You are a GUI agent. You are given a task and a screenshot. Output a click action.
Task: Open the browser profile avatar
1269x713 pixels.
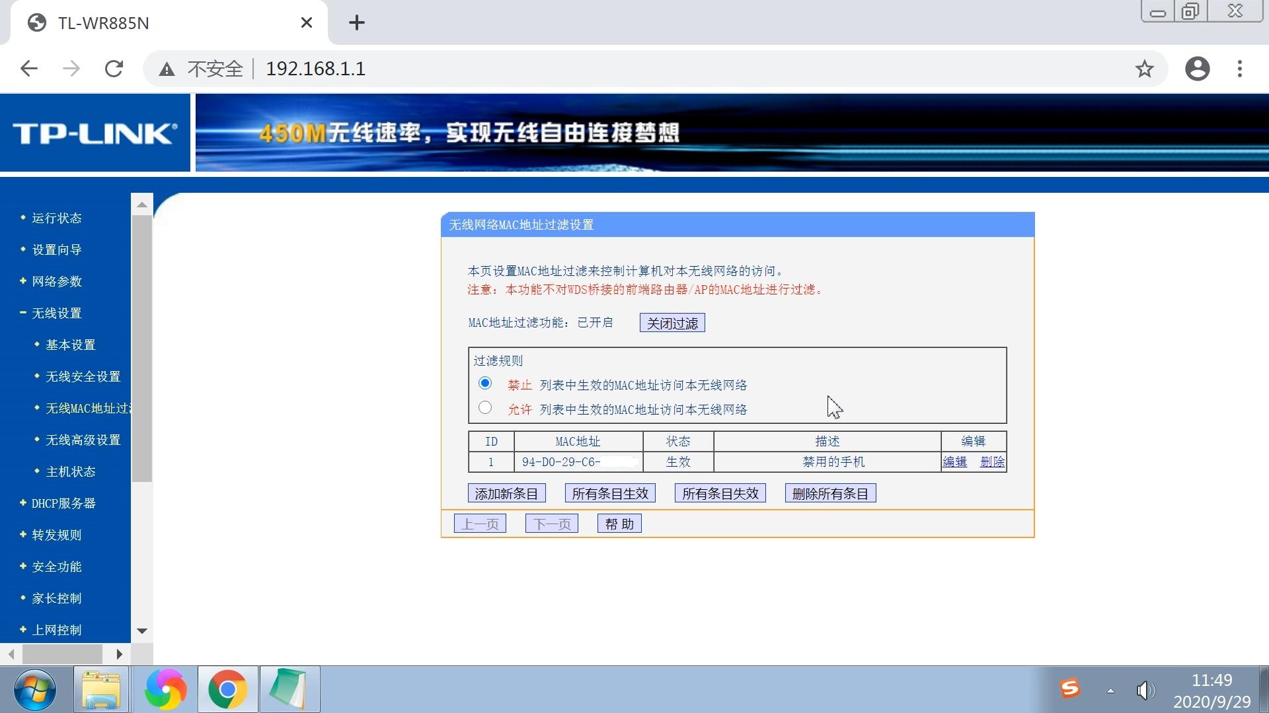click(x=1197, y=68)
